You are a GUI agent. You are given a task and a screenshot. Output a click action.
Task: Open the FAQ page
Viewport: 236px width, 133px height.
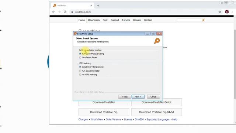(x=105, y=20)
